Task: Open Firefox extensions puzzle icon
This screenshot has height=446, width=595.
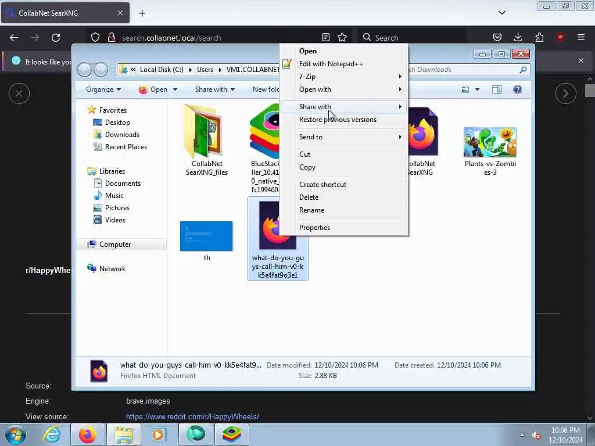Action: pos(539,37)
